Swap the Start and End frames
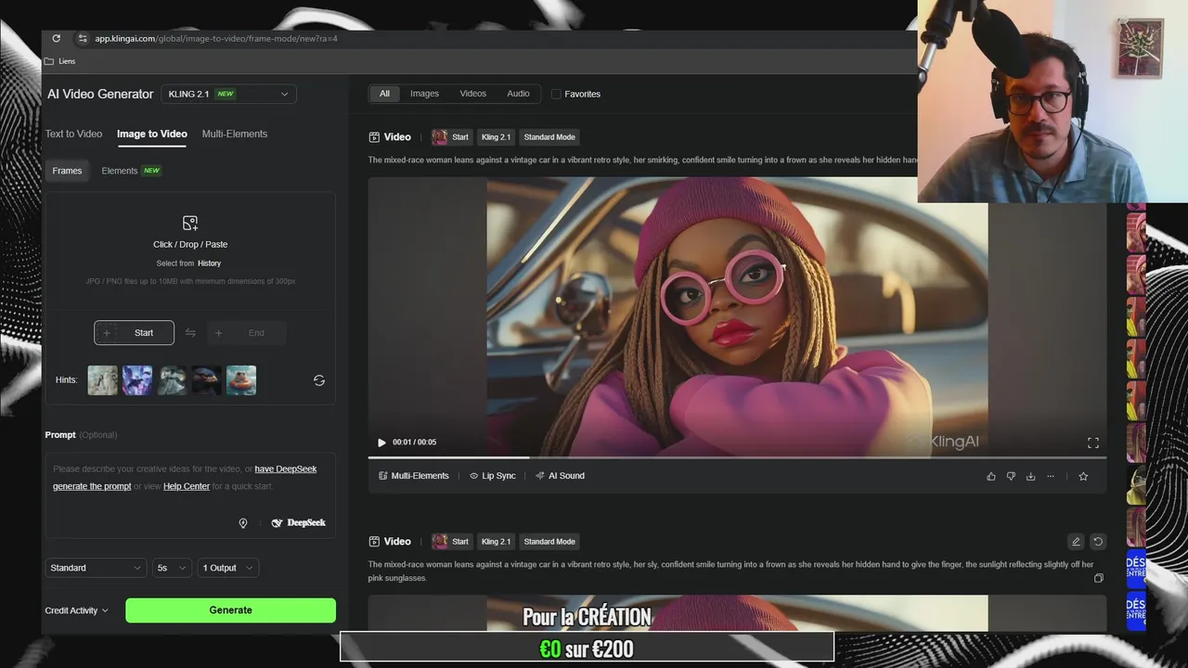This screenshot has height=668, width=1188. click(190, 333)
